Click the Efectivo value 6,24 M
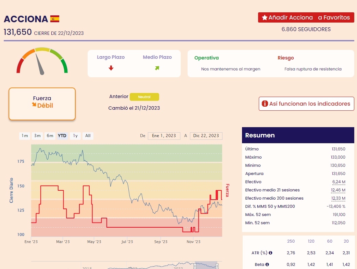The image size is (357, 269). point(339,182)
